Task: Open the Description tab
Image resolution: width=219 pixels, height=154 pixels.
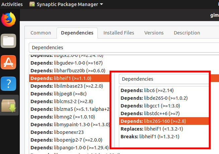Action: click(187, 33)
